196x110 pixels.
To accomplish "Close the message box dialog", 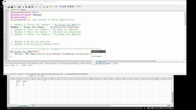I will [x=104, y=52].
